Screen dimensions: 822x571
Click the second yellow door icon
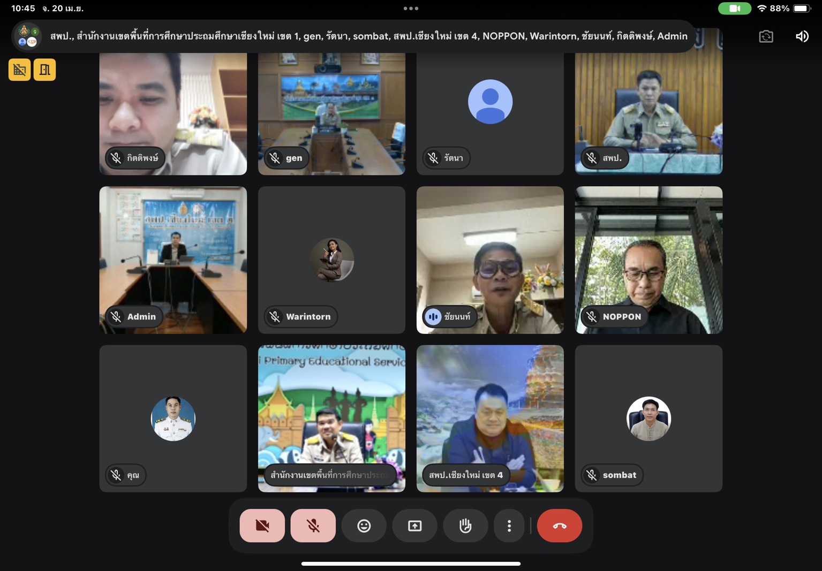click(x=44, y=70)
